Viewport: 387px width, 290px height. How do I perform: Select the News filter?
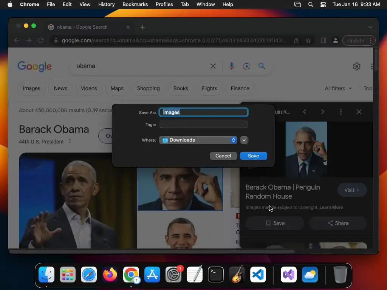pyautogui.click(x=60, y=88)
